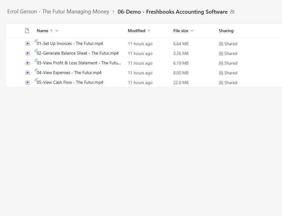Go to Errol Gerson - The Futur Managing Money
Screen dimensions: 282x216
(x=58, y=12)
